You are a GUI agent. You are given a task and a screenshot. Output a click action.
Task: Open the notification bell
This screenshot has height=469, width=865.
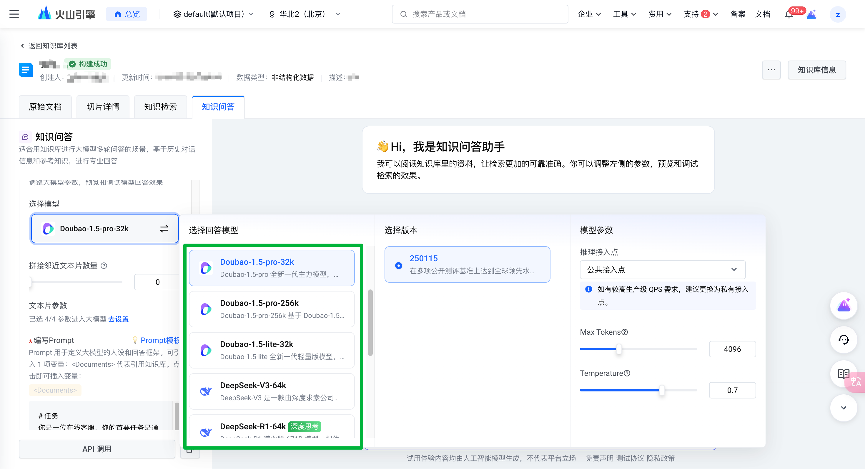coord(789,15)
